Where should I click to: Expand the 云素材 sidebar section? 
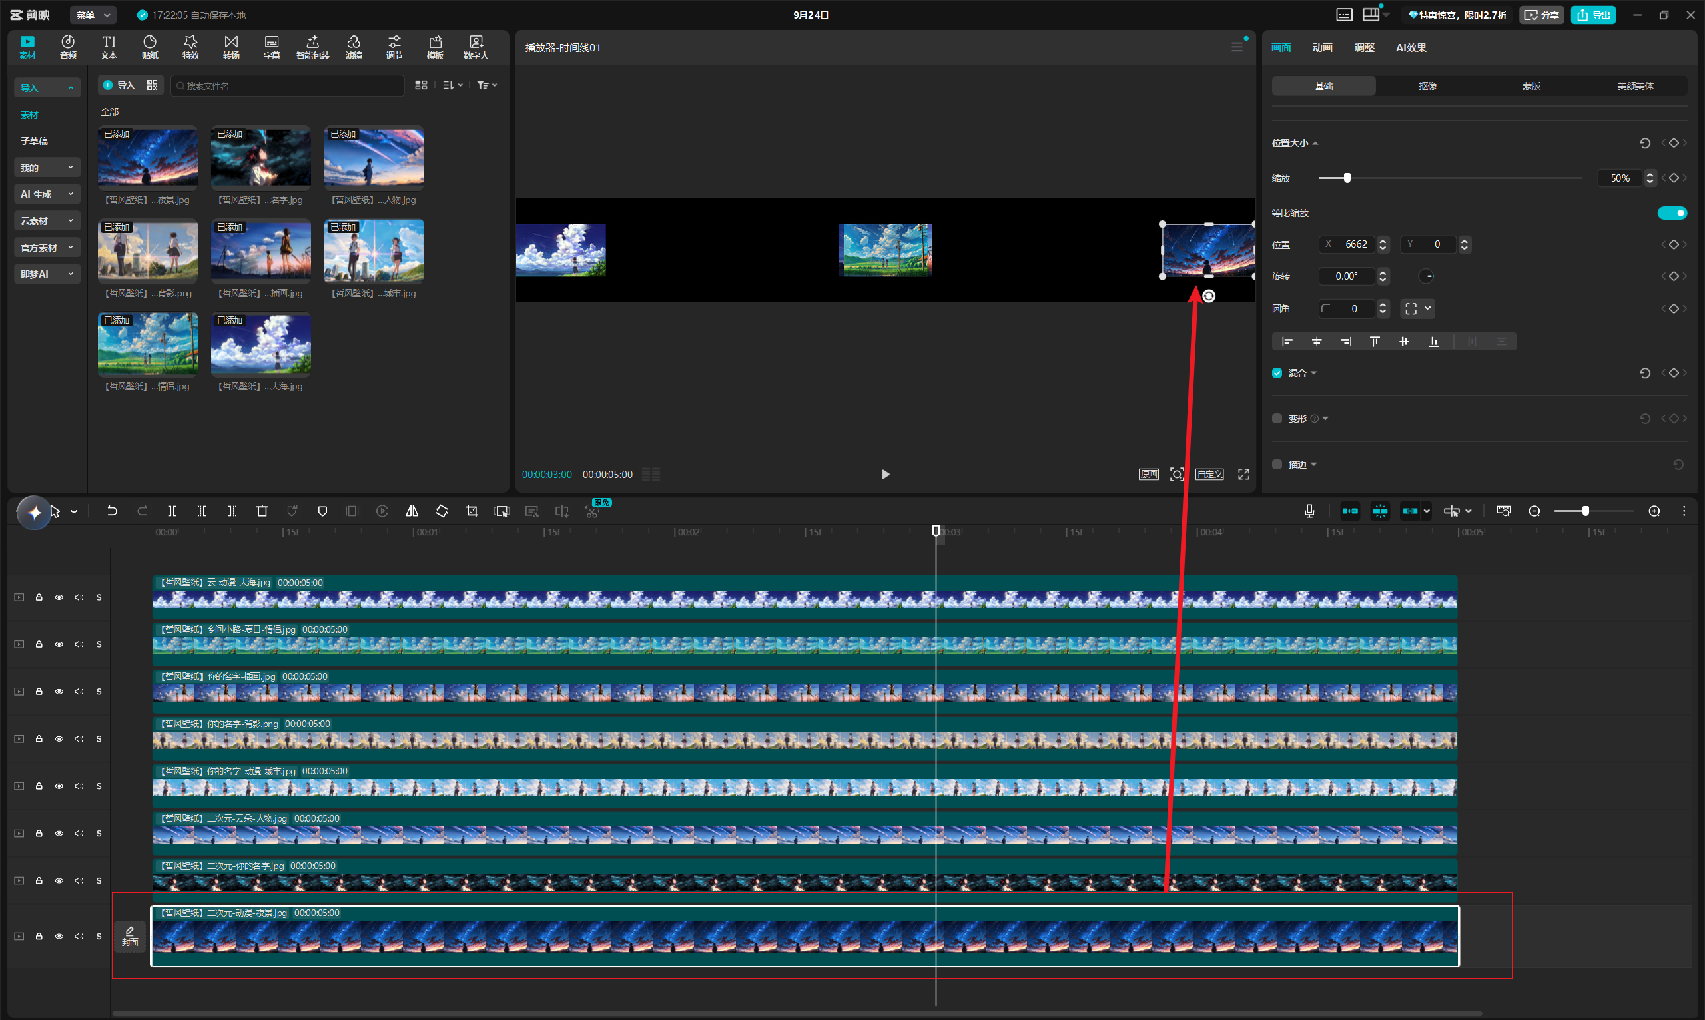[47, 220]
